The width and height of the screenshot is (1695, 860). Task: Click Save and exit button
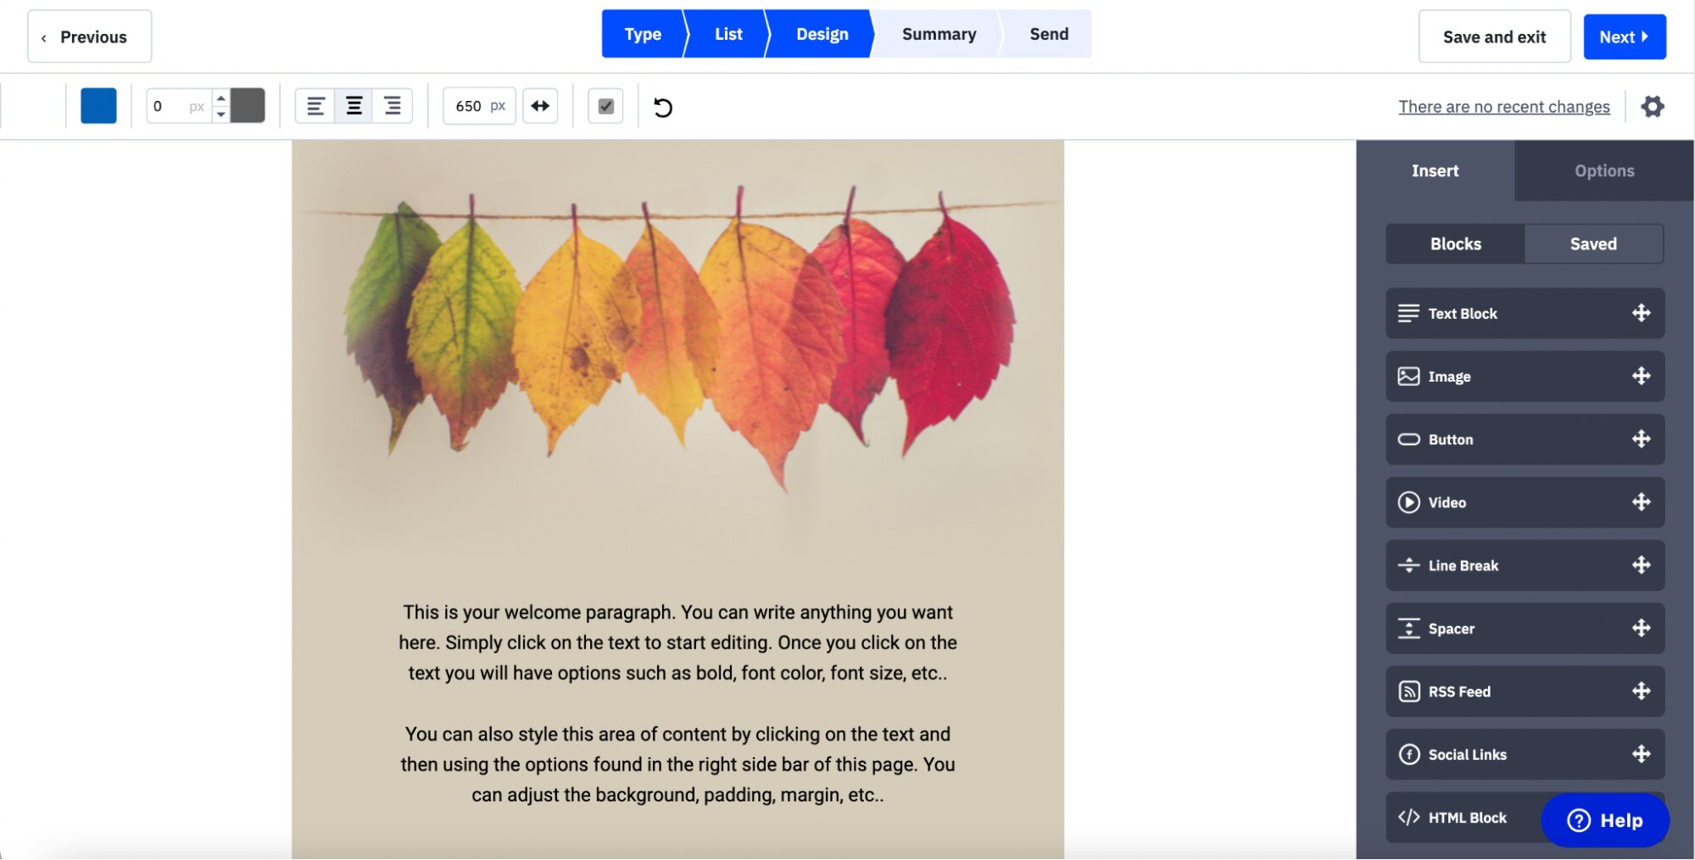(x=1493, y=36)
